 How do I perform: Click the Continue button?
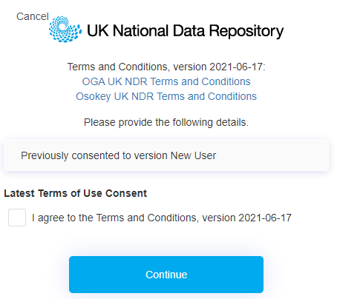(x=166, y=275)
